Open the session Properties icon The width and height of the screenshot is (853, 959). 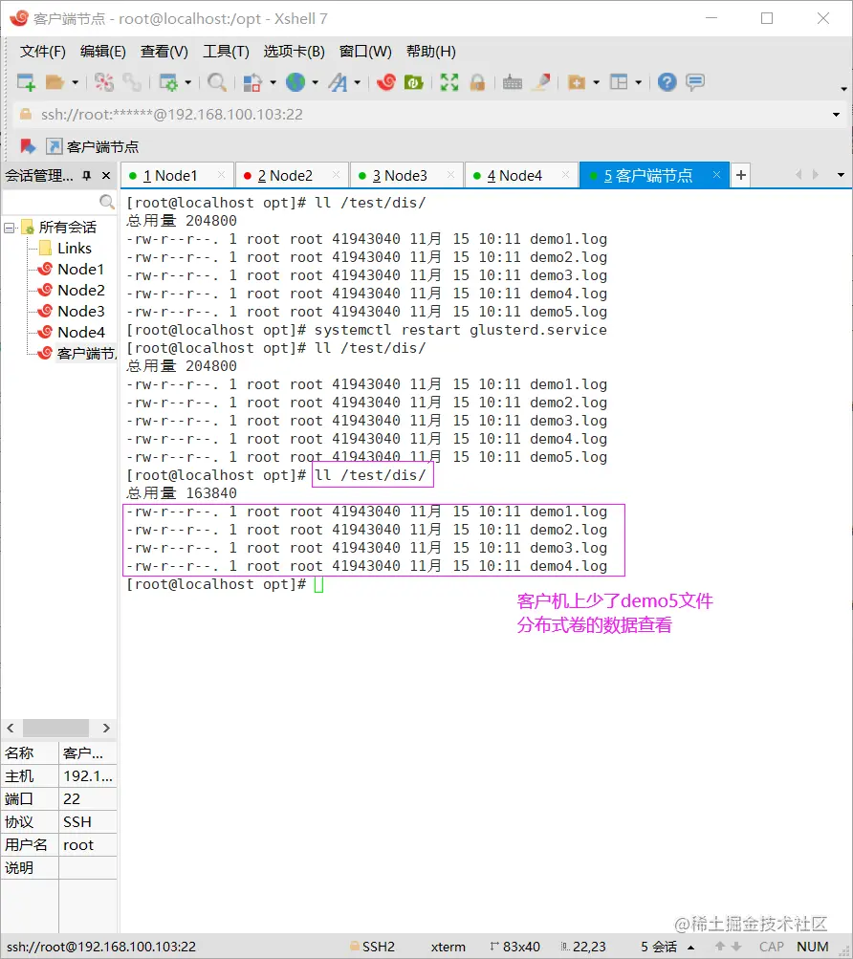tap(168, 82)
